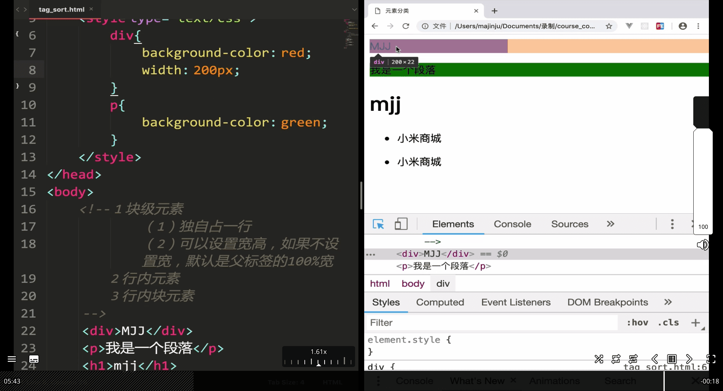723x391 pixels.
Task: Navigate to next editor tab with right arrow
Action: coord(25,10)
